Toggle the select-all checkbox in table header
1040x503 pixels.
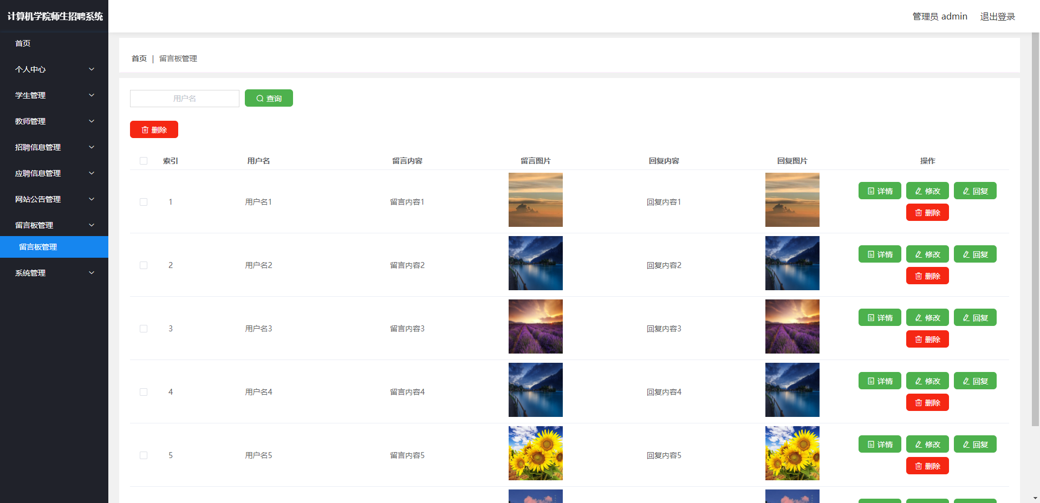[x=144, y=161]
